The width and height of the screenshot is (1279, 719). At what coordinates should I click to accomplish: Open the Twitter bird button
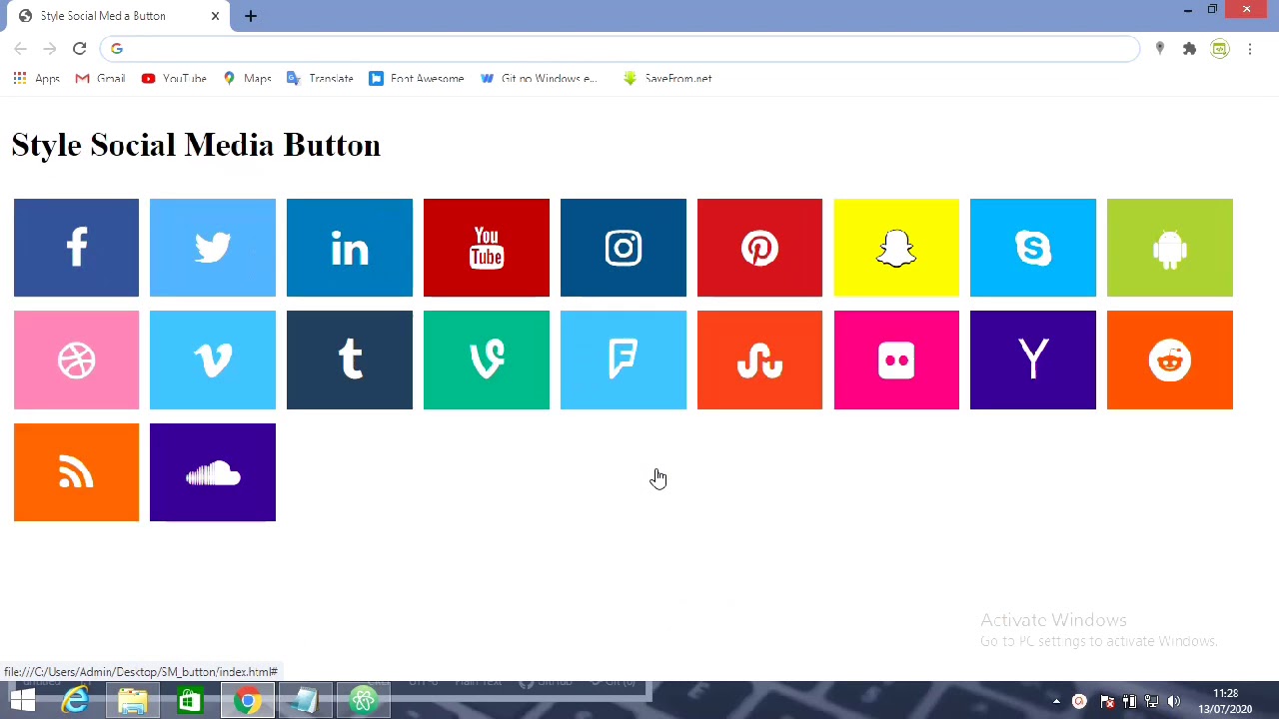(x=213, y=248)
